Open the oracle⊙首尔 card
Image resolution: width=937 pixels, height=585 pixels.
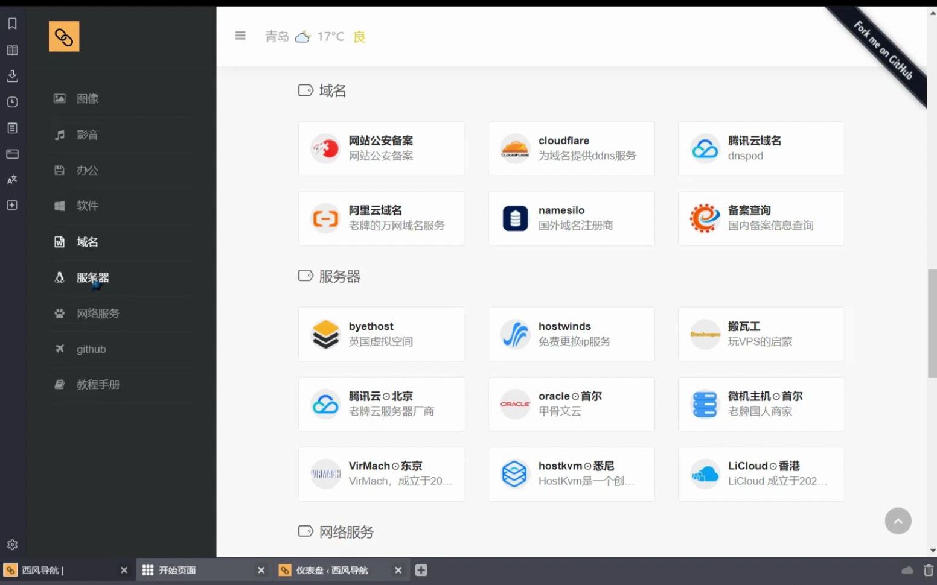point(571,404)
